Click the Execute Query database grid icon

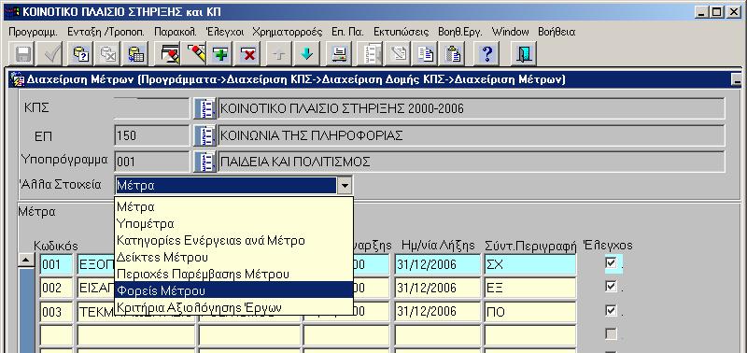point(136,54)
